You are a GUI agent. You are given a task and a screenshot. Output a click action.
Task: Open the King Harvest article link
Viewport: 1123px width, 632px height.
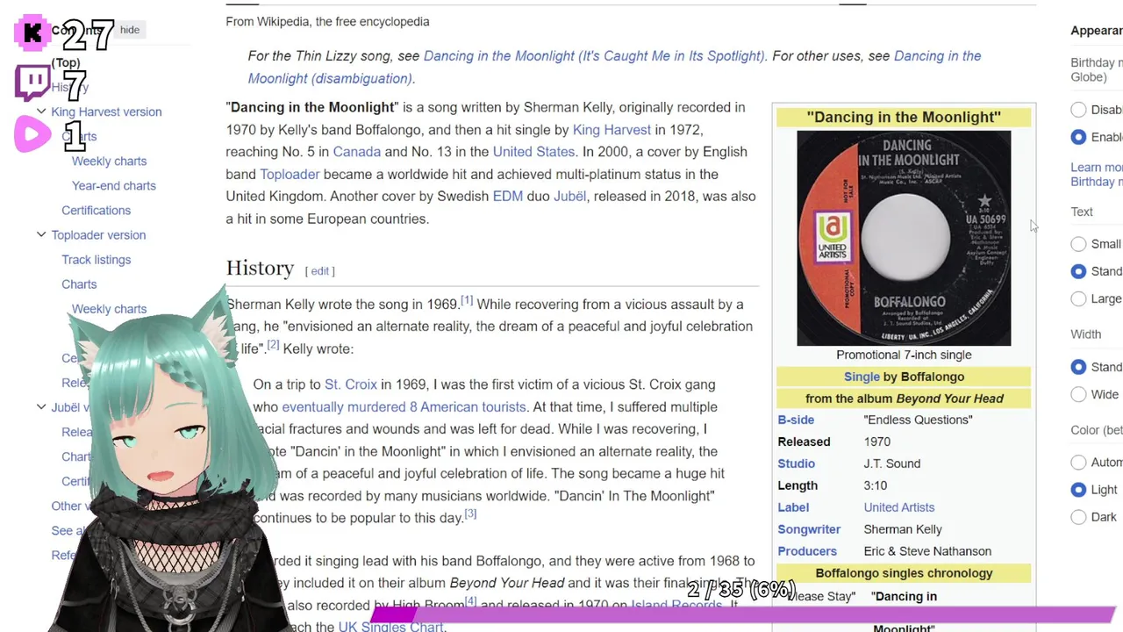click(x=612, y=129)
